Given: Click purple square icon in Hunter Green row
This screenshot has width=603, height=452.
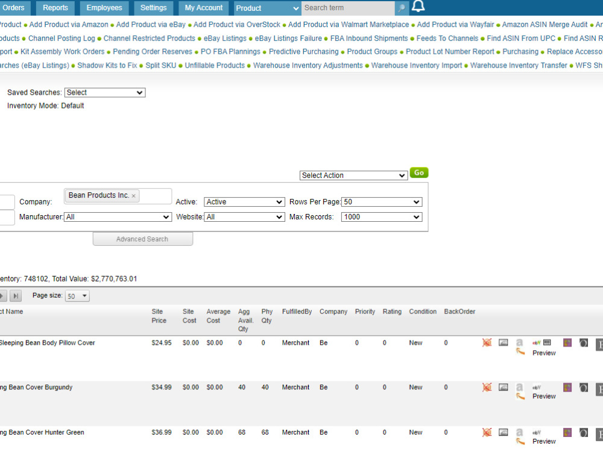Looking at the screenshot, I should pyautogui.click(x=567, y=432).
